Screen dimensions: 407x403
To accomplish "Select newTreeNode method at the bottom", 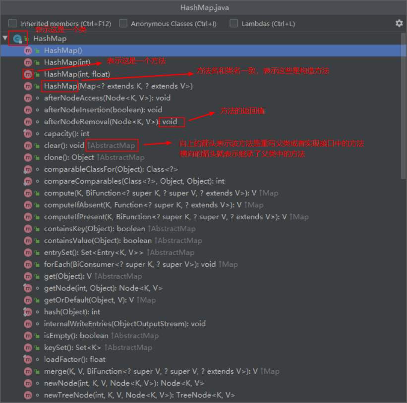I will click(139, 395).
